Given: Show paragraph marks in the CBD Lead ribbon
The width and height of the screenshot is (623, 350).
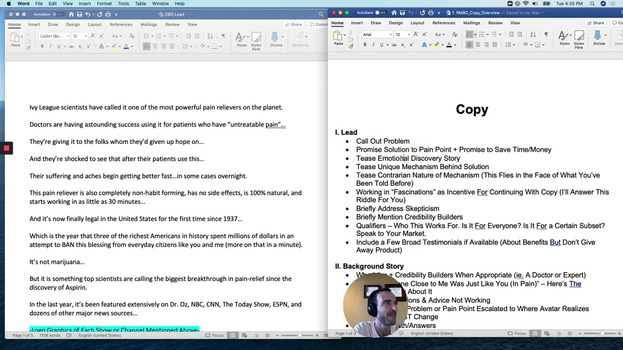Looking at the screenshot, I should point(223,36).
